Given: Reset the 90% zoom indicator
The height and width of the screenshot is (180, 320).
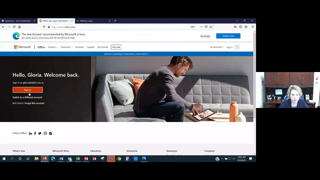Looking at the screenshot, I should [x=192, y=27].
